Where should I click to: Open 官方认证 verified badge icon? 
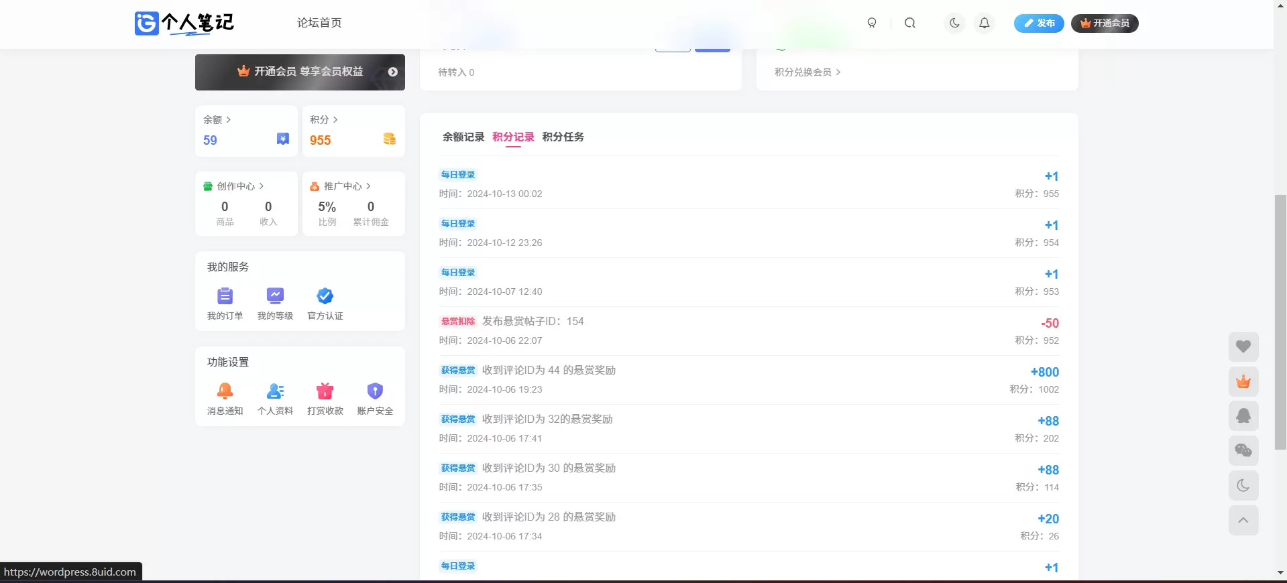pyautogui.click(x=325, y=296)
